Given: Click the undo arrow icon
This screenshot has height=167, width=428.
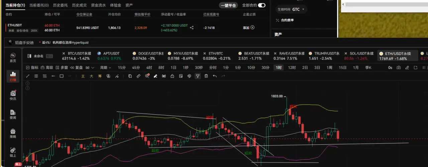Looking at the screenshot, I should point(215,76).
